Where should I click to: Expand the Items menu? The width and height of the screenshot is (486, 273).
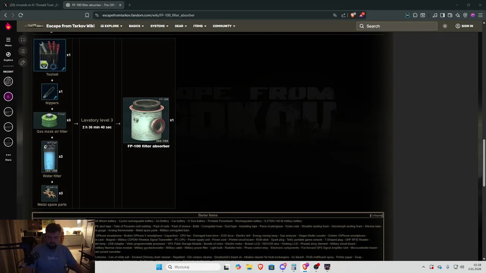coord(200,26)
